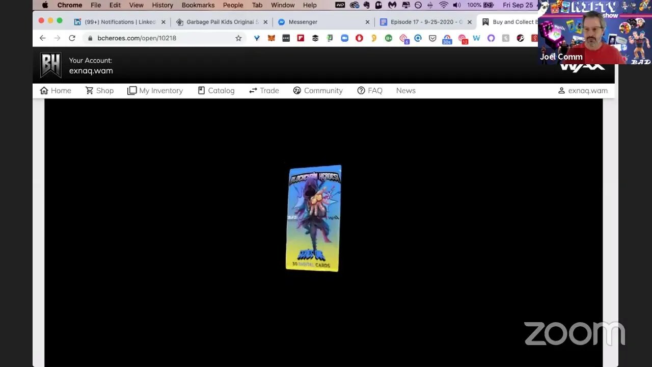Open the People menu
This screenshot has width=652, height=367.
pos(233,5)
